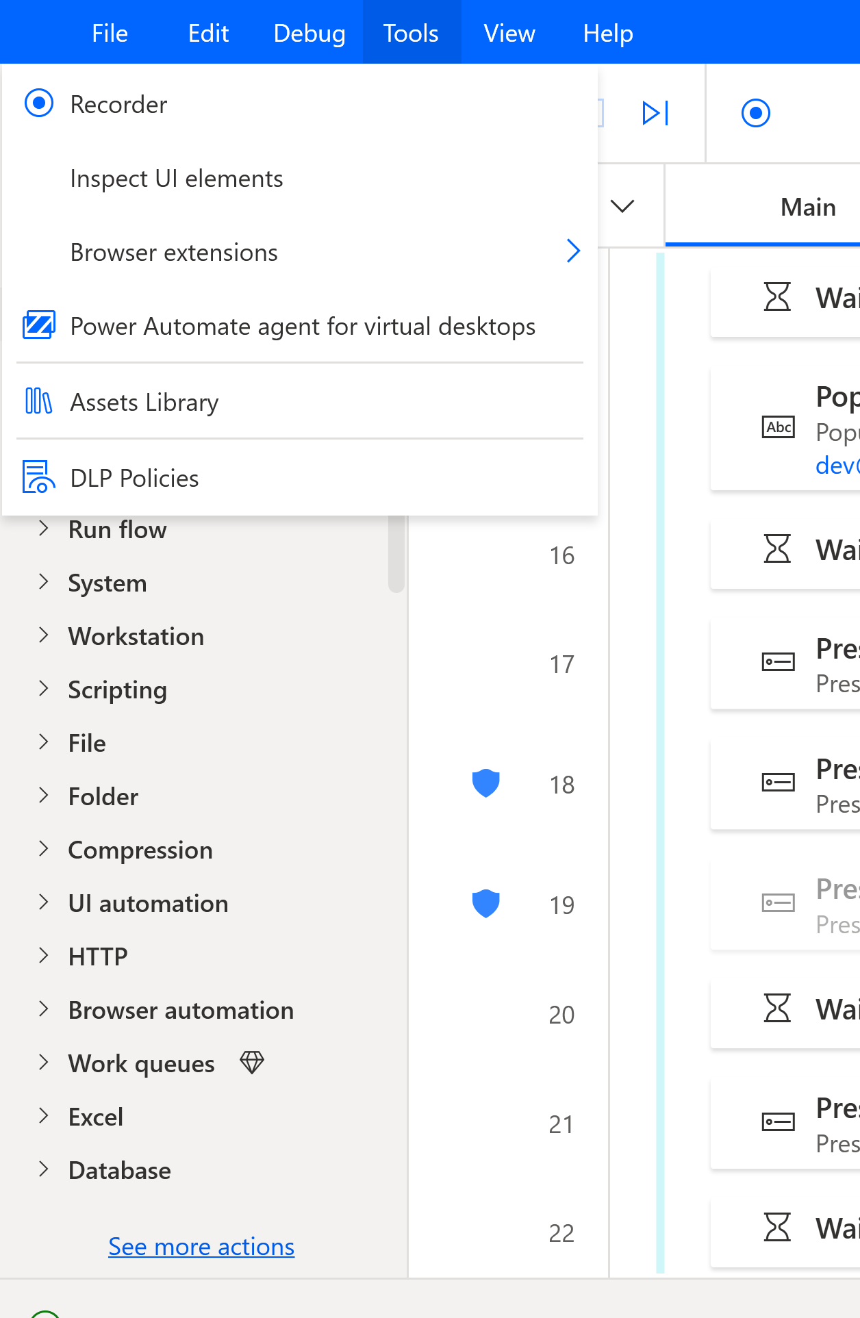Open the Help menu
860x1318 pixels.
[x=608, y=33]
